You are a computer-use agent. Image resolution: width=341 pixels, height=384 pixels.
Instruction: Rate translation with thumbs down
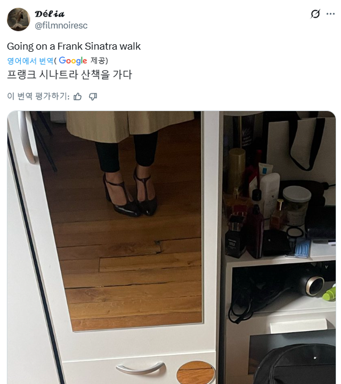coord(93,97)
